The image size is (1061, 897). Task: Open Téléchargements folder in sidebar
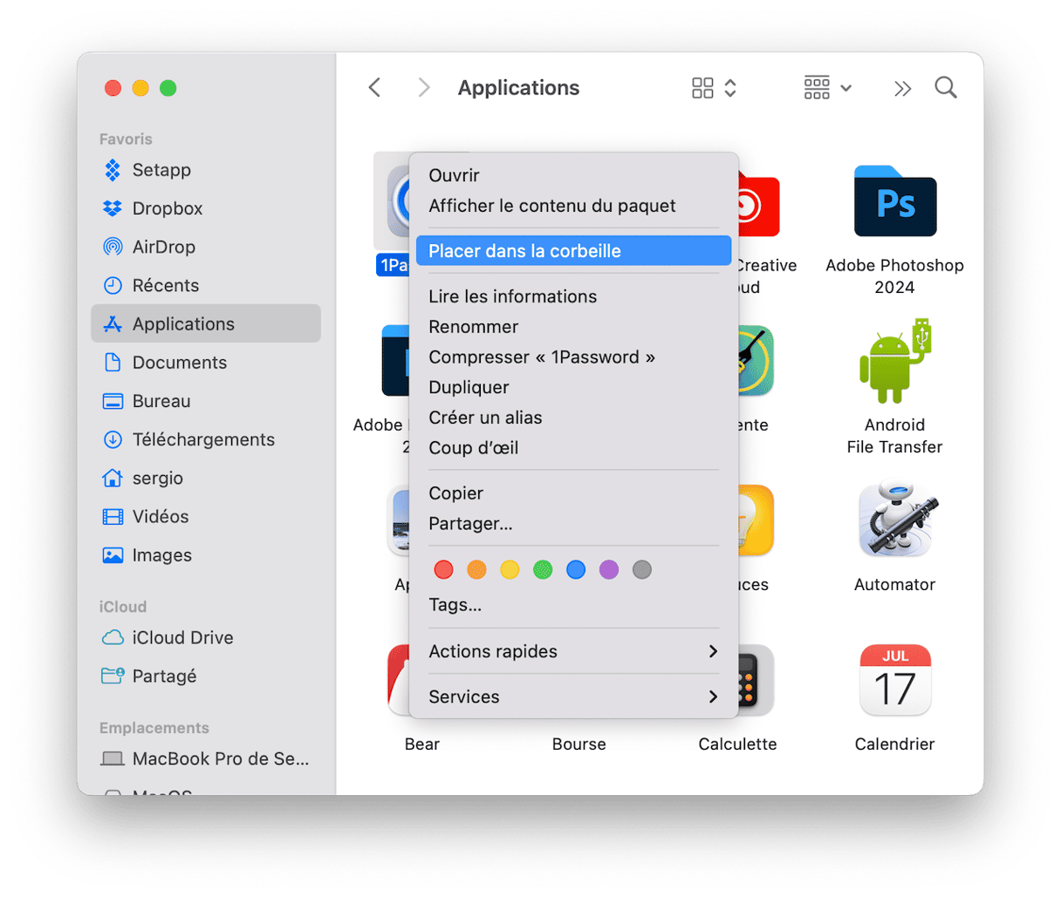point(202,439)
